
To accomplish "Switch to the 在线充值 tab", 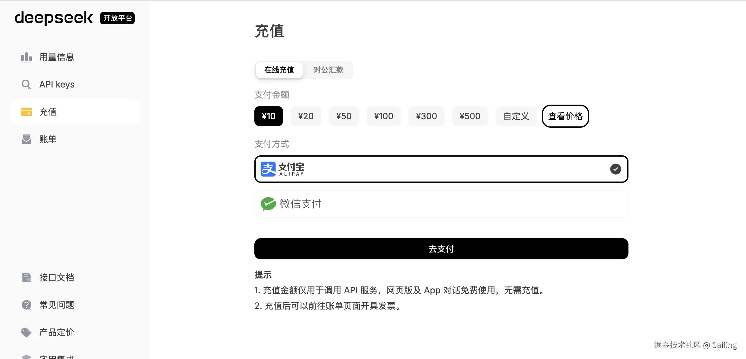I will (279, 70).
